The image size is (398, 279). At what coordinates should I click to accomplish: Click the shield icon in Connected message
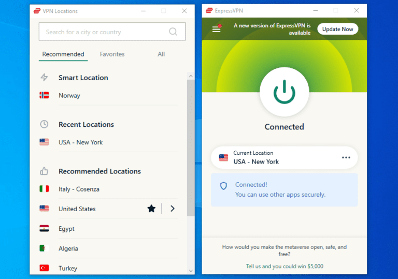tap(223, 186)
